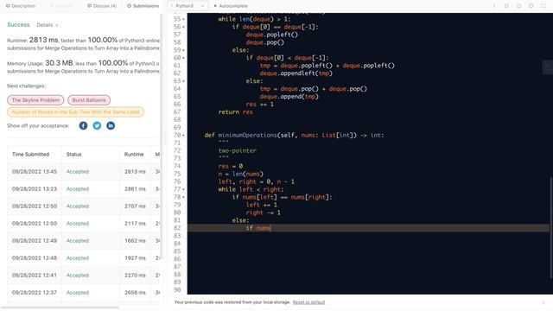Open the Details link next to Success
This screenshot has width=553, height=311.
(47, 25)
